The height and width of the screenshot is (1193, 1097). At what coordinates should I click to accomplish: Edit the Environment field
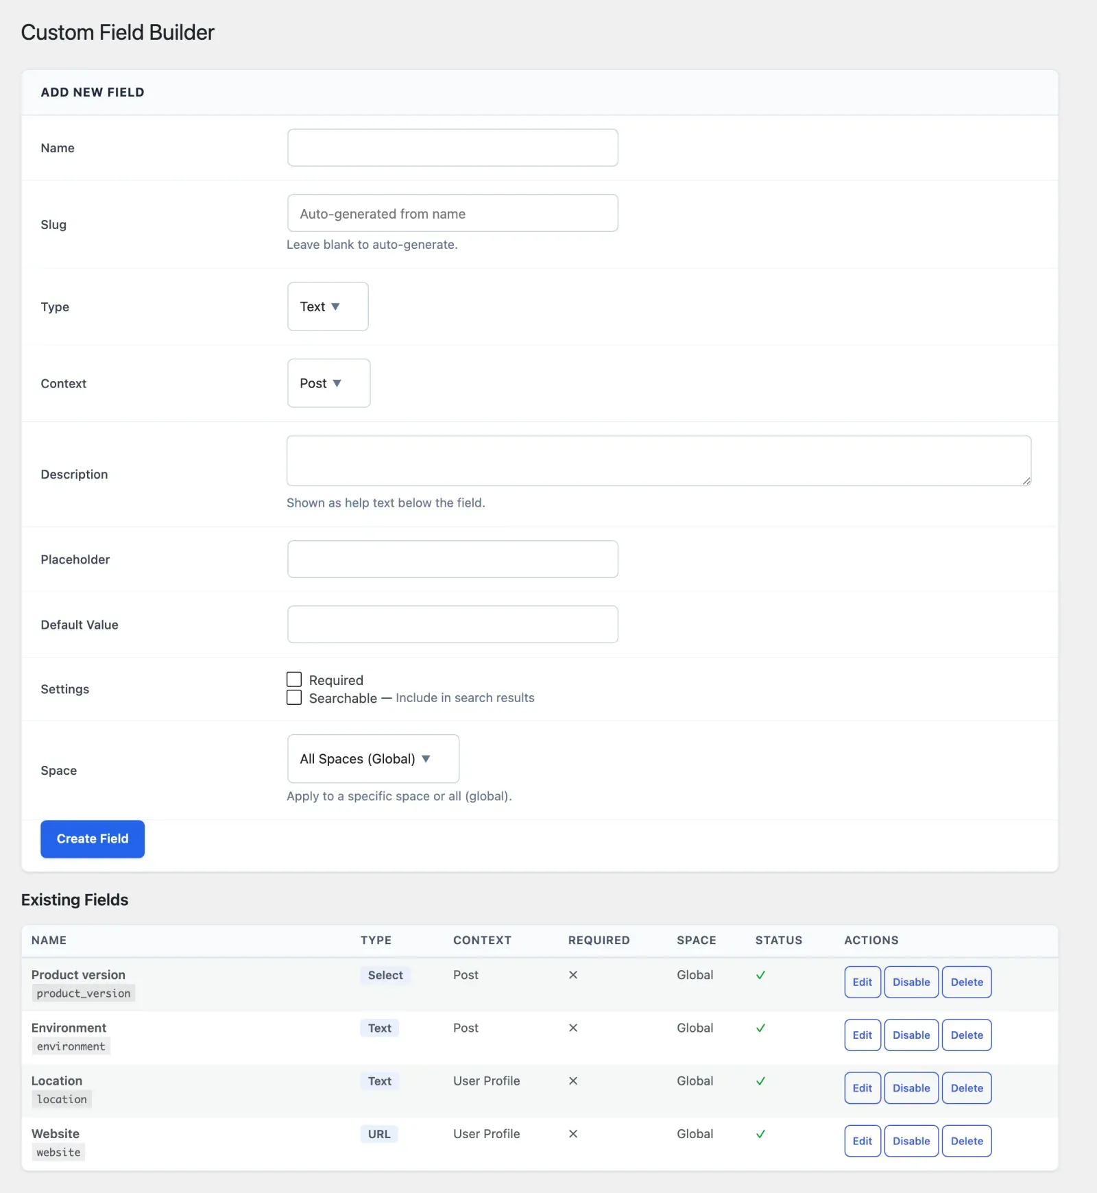863,1035
